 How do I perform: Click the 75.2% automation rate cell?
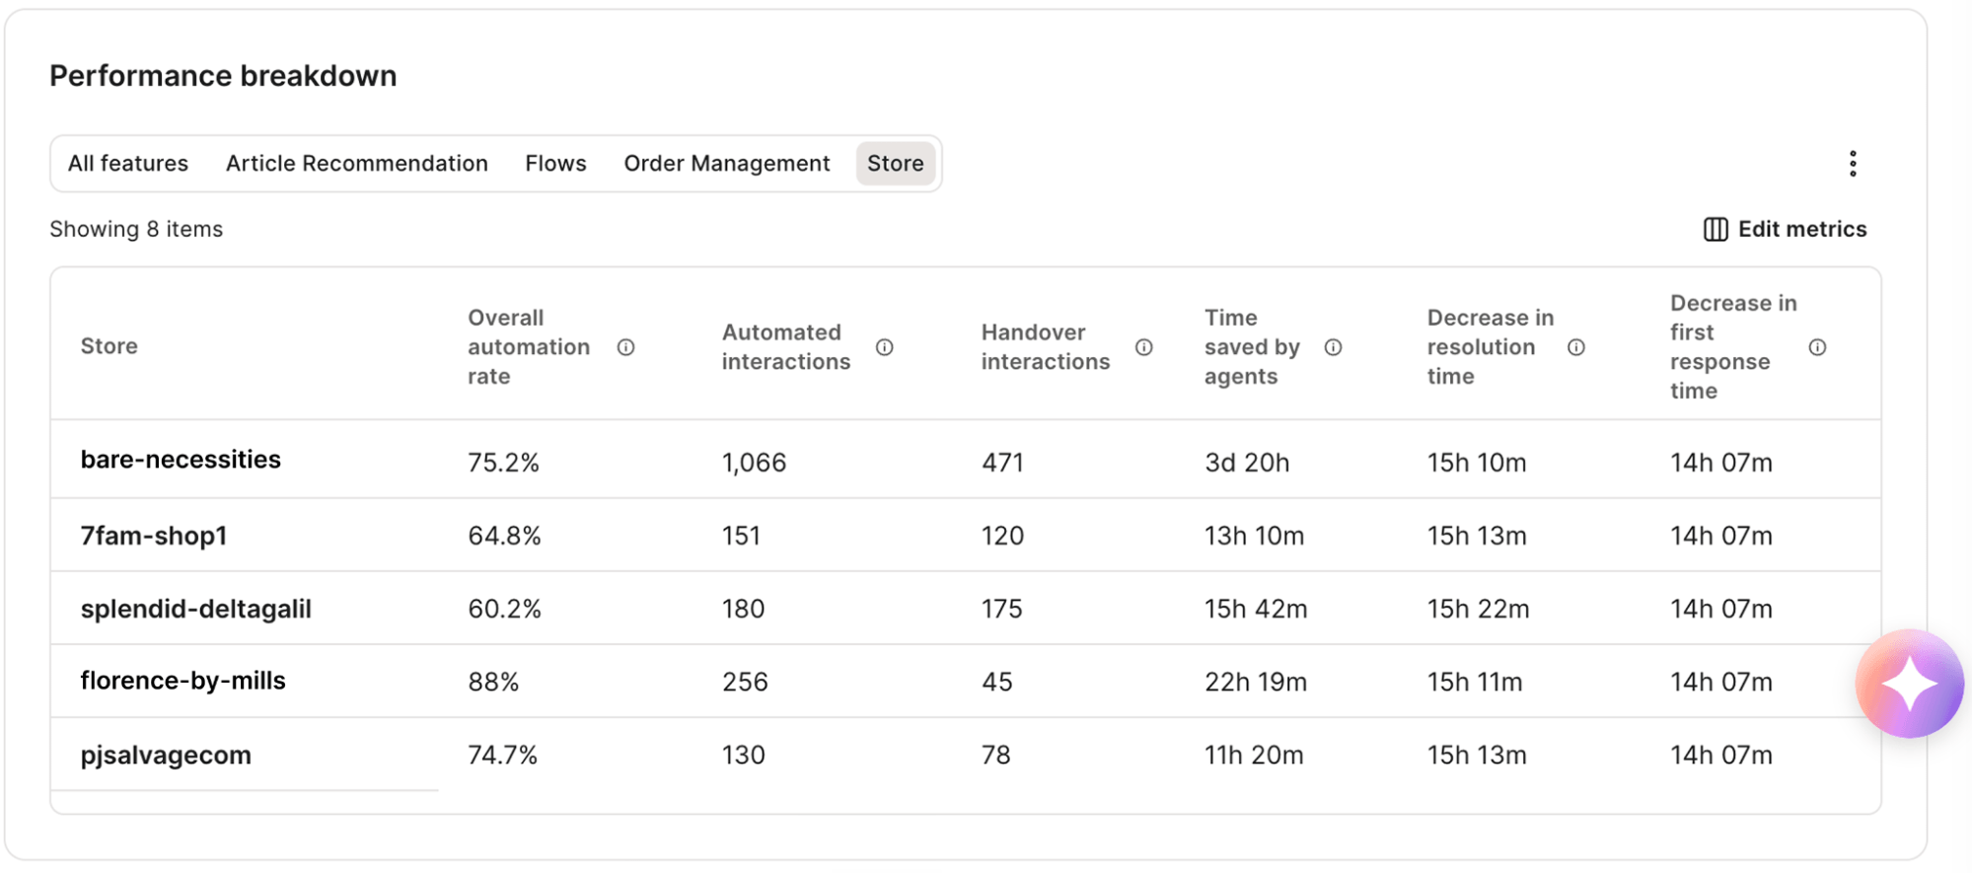503,463
